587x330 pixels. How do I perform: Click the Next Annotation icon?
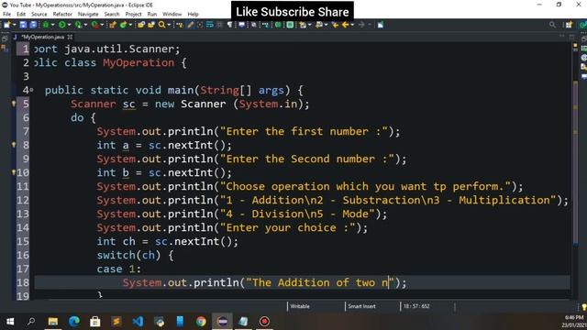(x=303, y=25)
